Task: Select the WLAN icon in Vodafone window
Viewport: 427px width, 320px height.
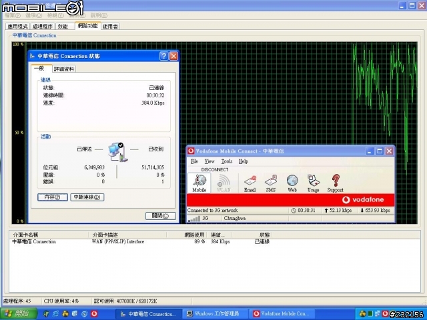Action: (x=224, y=183)
